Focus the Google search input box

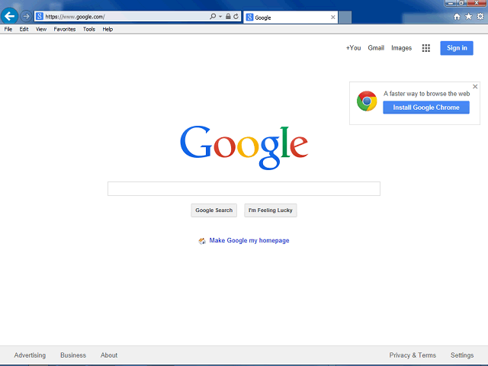244,189
